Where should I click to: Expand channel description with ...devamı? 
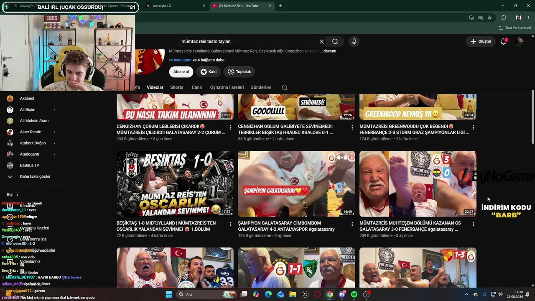point(328,51)
